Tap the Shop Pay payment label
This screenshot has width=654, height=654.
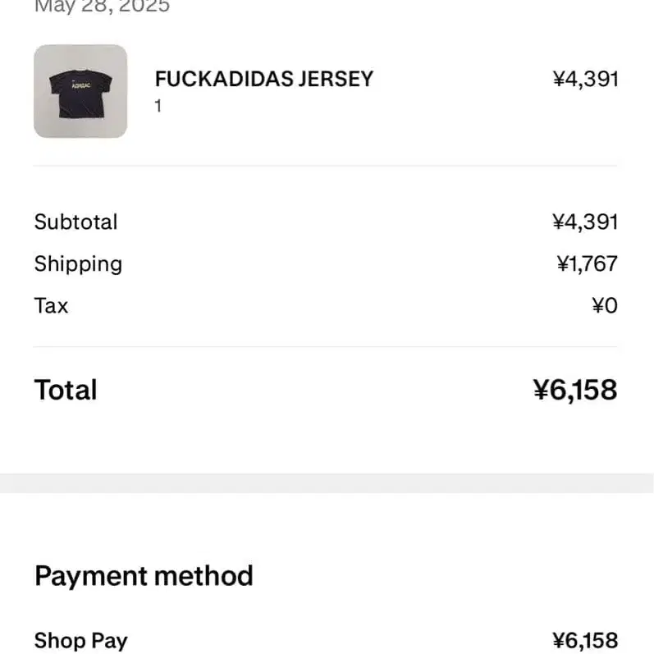(x=80, y=640)
